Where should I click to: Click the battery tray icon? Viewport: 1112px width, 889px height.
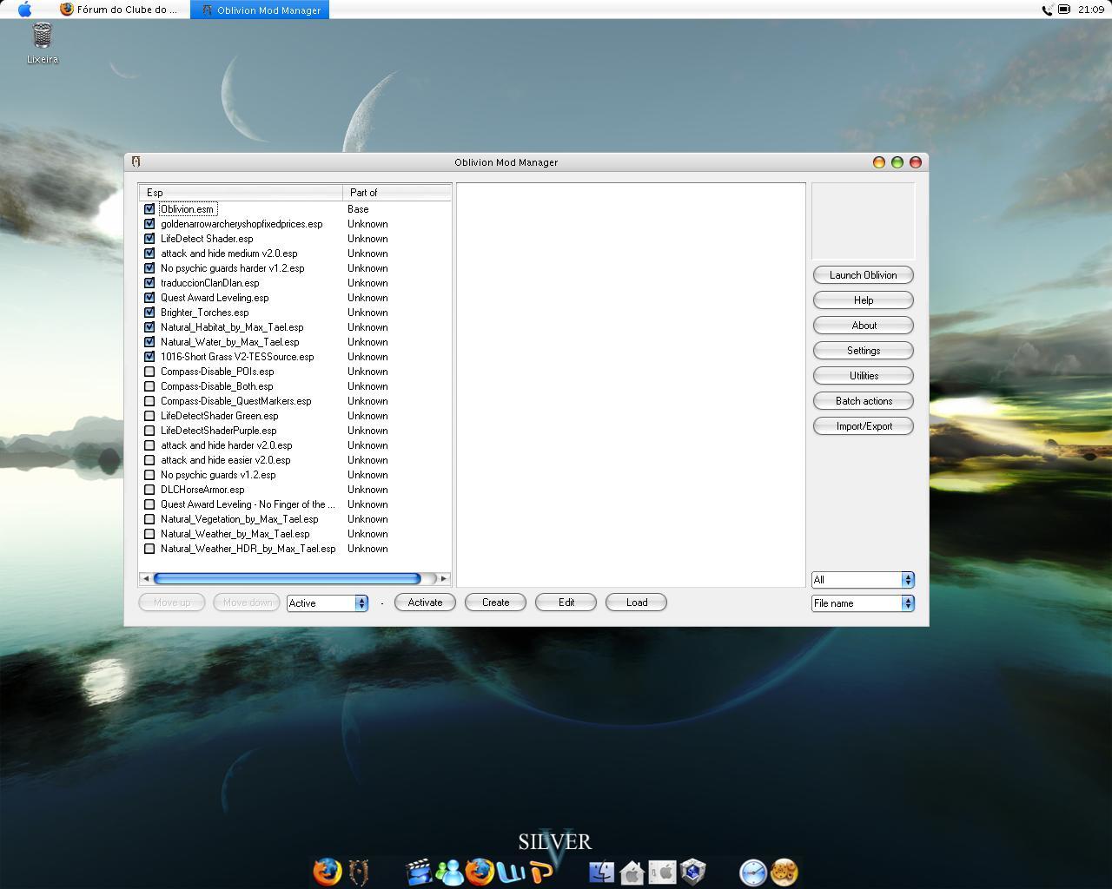click(x=1063, y=10)
